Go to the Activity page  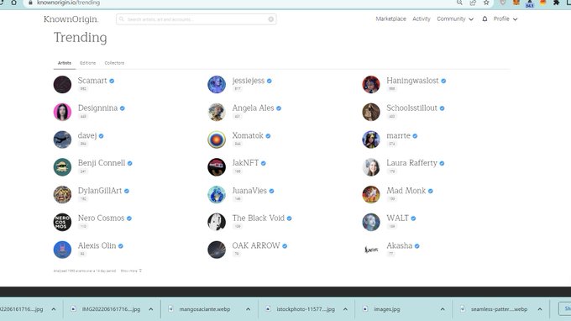coord(422,19)
